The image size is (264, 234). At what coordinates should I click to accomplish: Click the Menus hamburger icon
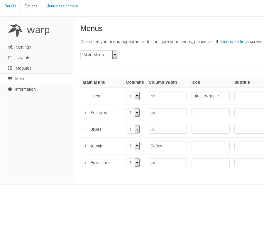pyautogui.click(x=10, y=79)
